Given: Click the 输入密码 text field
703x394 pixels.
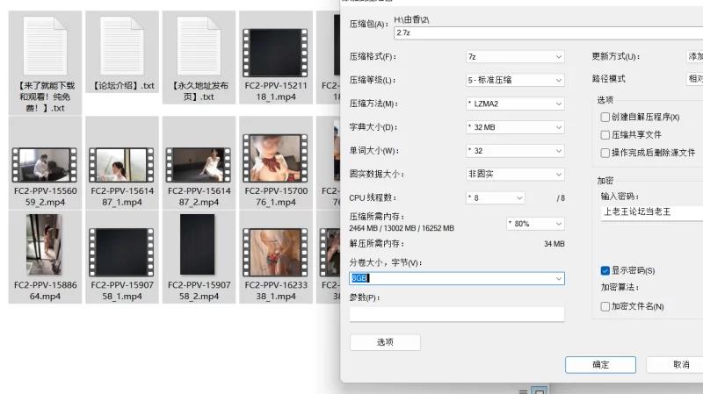Looking at the screenshot, I should tap(650, 212).
